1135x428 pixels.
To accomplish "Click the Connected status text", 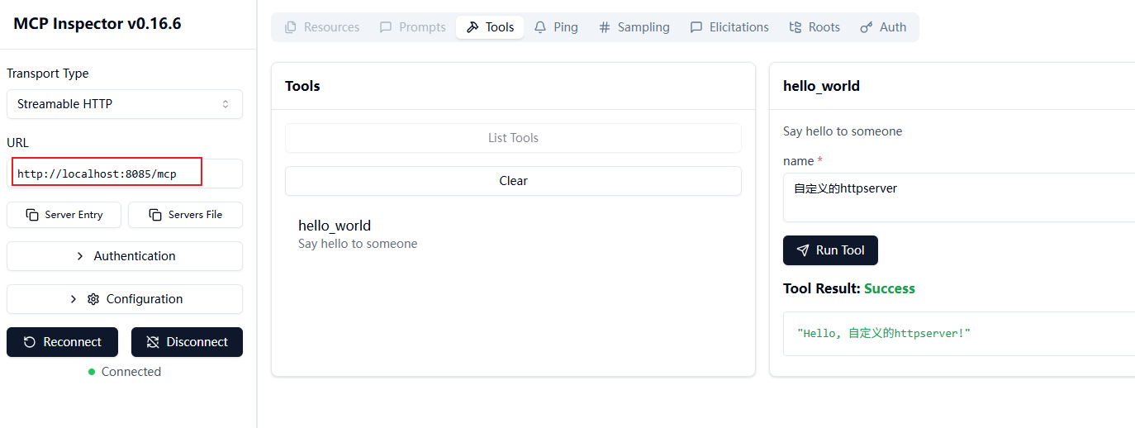I will point(131,372).
